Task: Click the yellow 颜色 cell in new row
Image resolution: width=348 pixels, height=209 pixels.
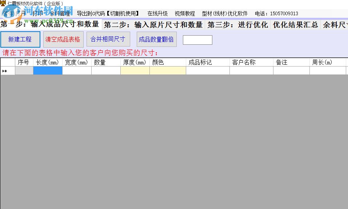Action: coord(168,71)
